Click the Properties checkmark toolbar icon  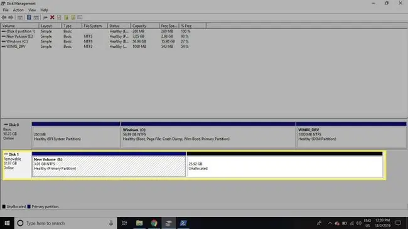point(60,18)
